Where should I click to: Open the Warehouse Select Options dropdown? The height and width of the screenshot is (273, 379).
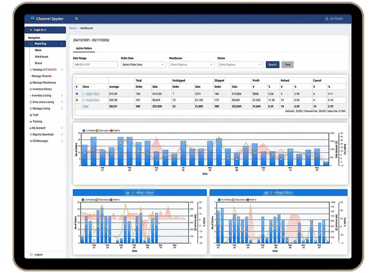(x=190, y=64)
